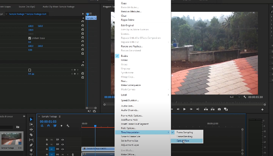Open the Button Editor plus icon
273x156 pixels.
[x=262, y=110]
